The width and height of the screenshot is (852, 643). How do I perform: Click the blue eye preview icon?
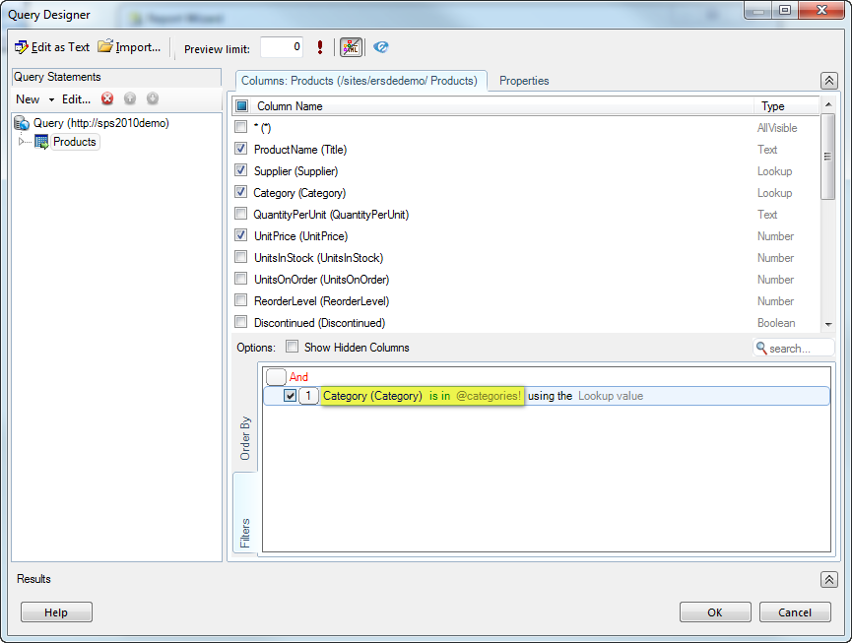[381, 47]
